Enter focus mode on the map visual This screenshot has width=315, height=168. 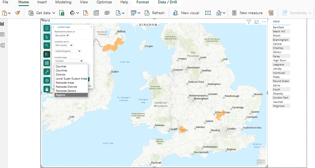[256, 22]
